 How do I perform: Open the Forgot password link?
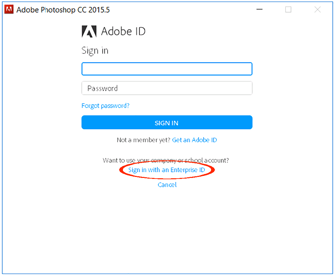pos(105,106)
